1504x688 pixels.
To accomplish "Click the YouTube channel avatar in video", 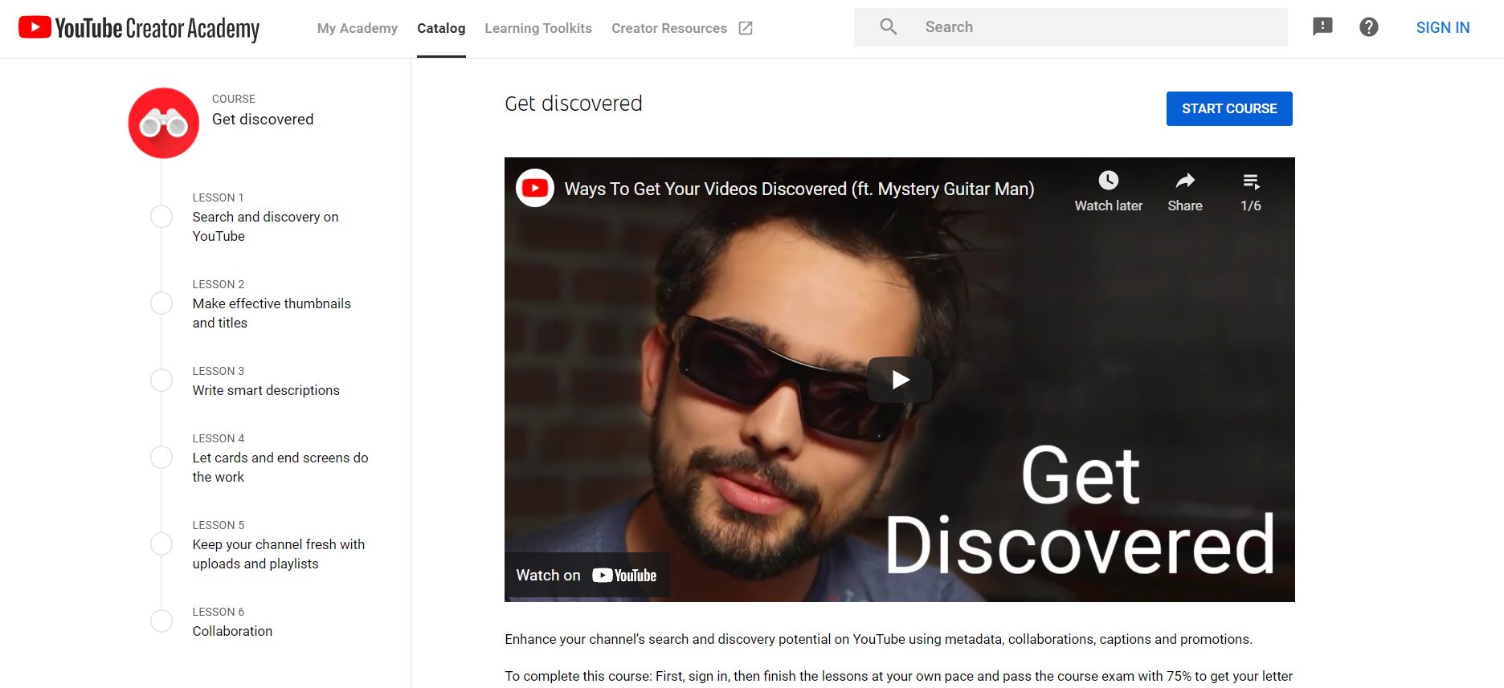I will [x=535, y=188].
